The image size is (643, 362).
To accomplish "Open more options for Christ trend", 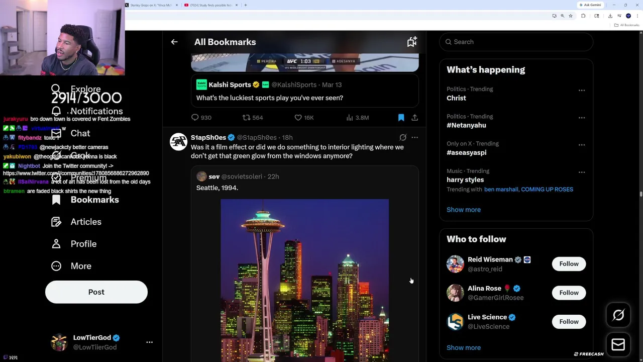I will pos(582,90).
